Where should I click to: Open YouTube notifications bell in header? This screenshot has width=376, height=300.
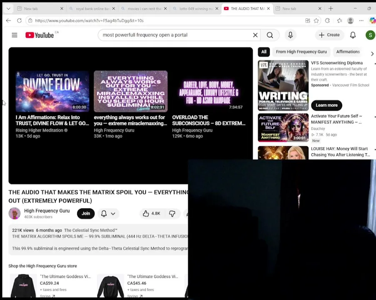pyautogui.click(x=353, y=35)
